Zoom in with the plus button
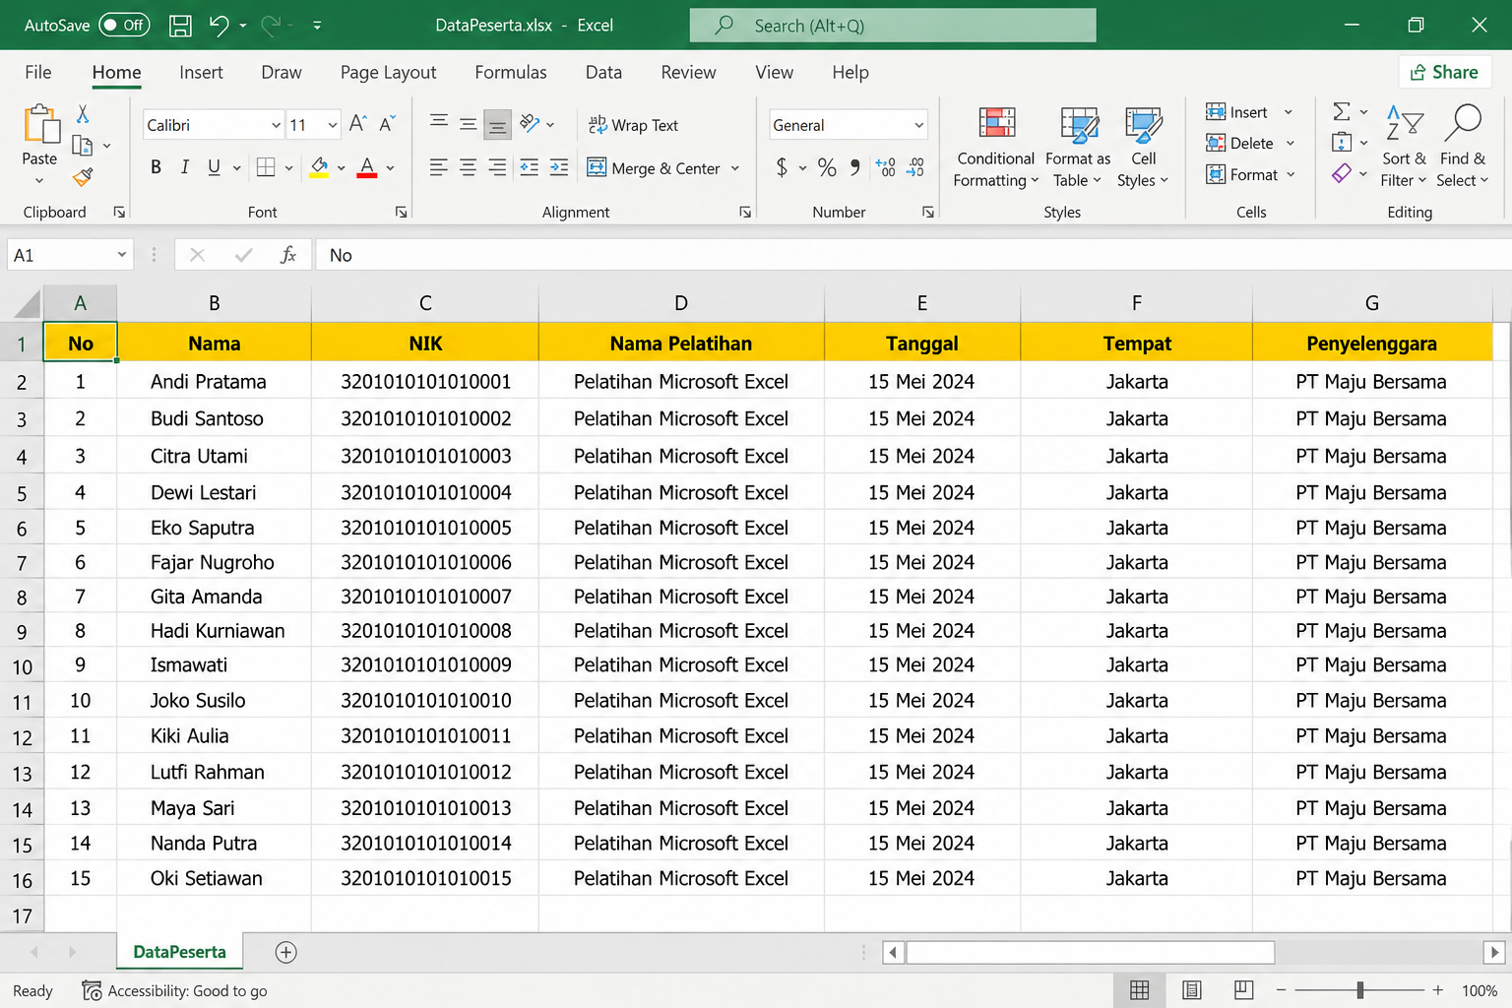The image size is (1512, 1008). (x=1438, y=990)
